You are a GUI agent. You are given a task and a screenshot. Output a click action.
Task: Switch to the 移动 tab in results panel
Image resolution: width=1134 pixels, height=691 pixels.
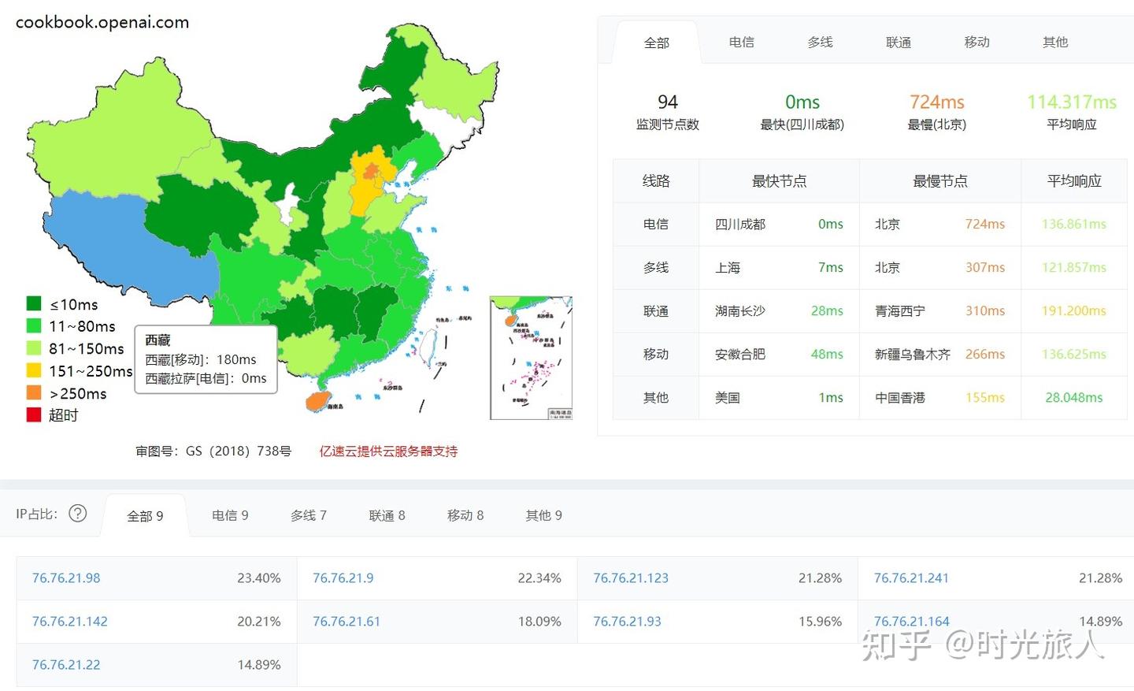click(976, 43)
